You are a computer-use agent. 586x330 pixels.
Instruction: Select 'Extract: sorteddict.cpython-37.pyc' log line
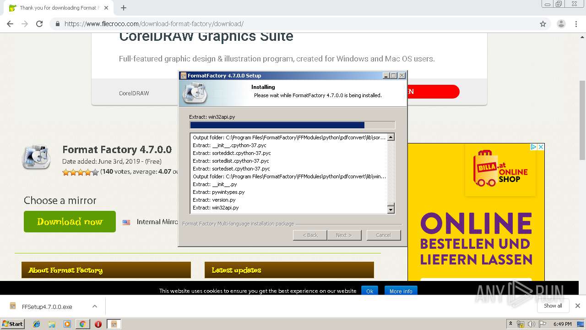click(232, 153)
